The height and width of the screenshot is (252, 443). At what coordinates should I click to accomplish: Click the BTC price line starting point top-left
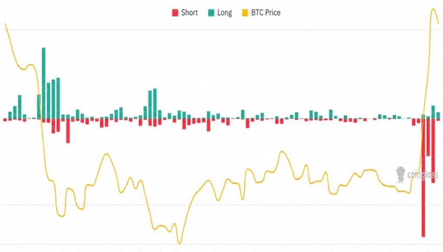[5, 24]
